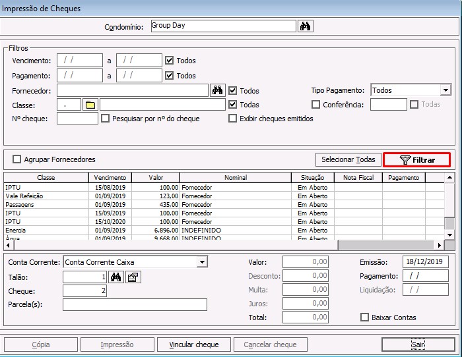This screenshot has width=462, height=357.
Task: Expand Conta Corrente dropdown
Action: 202,261
